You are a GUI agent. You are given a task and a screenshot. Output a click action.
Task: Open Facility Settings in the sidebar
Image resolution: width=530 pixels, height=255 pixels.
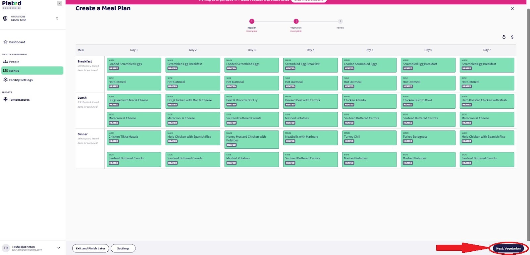[x=21, y=80]
